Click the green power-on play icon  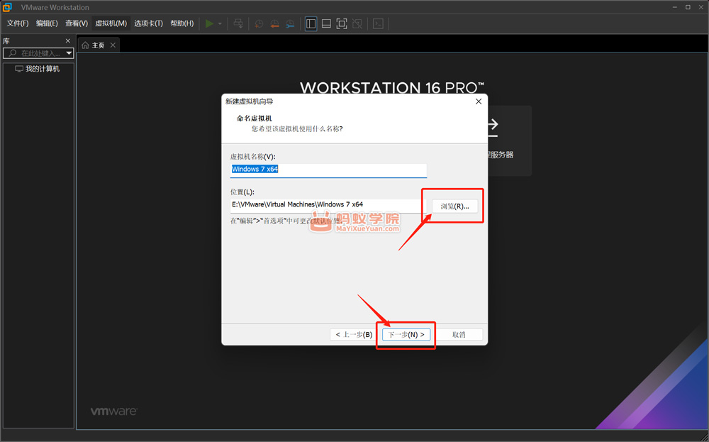209,23
